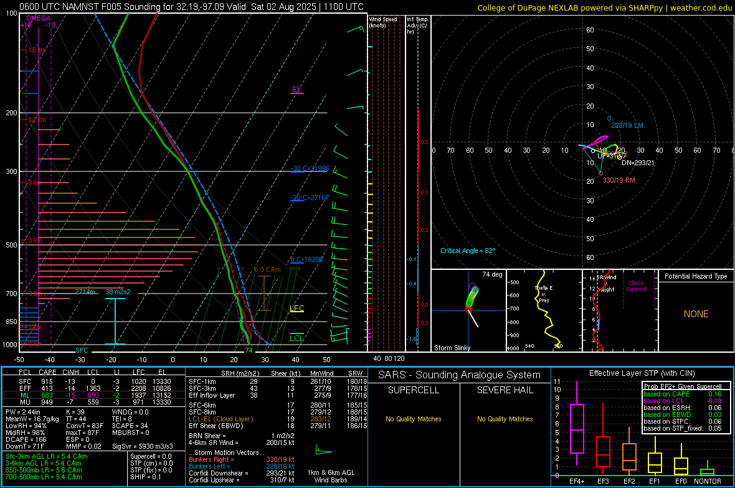Click Critical Angle = 82° text

467,251
